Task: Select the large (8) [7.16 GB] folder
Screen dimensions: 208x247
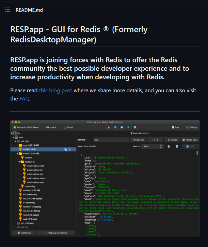Action: 29,145
